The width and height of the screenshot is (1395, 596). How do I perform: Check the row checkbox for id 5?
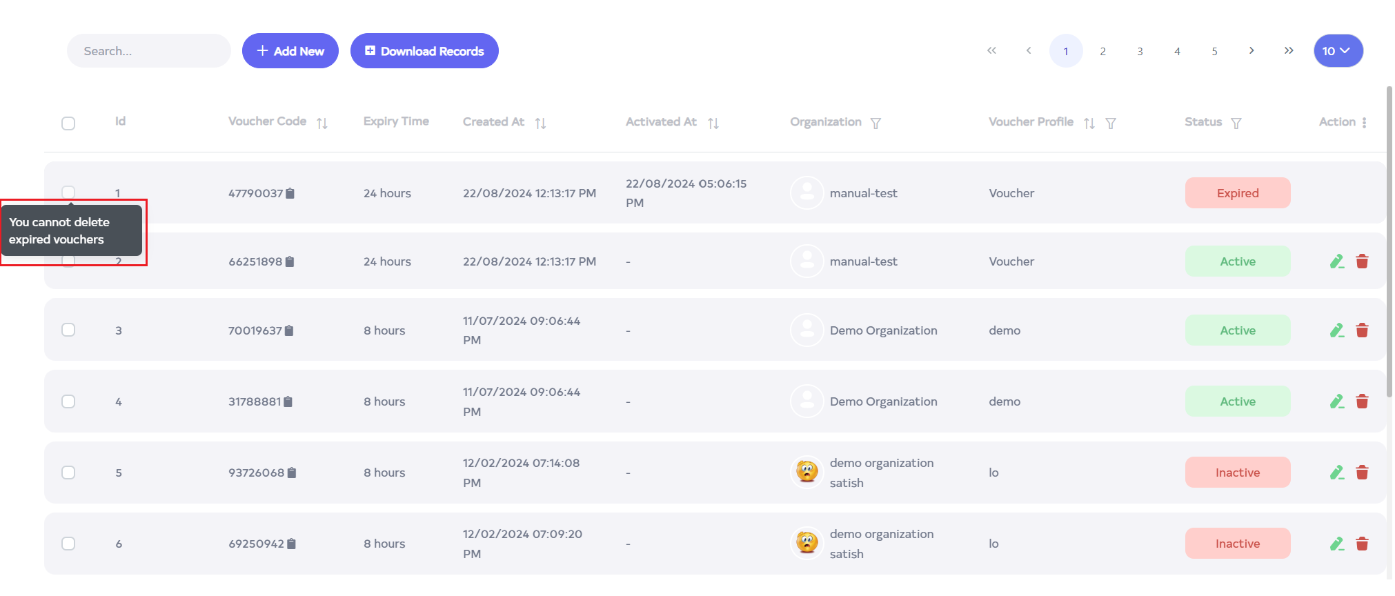pyautogui.click(x=68, y=473)
